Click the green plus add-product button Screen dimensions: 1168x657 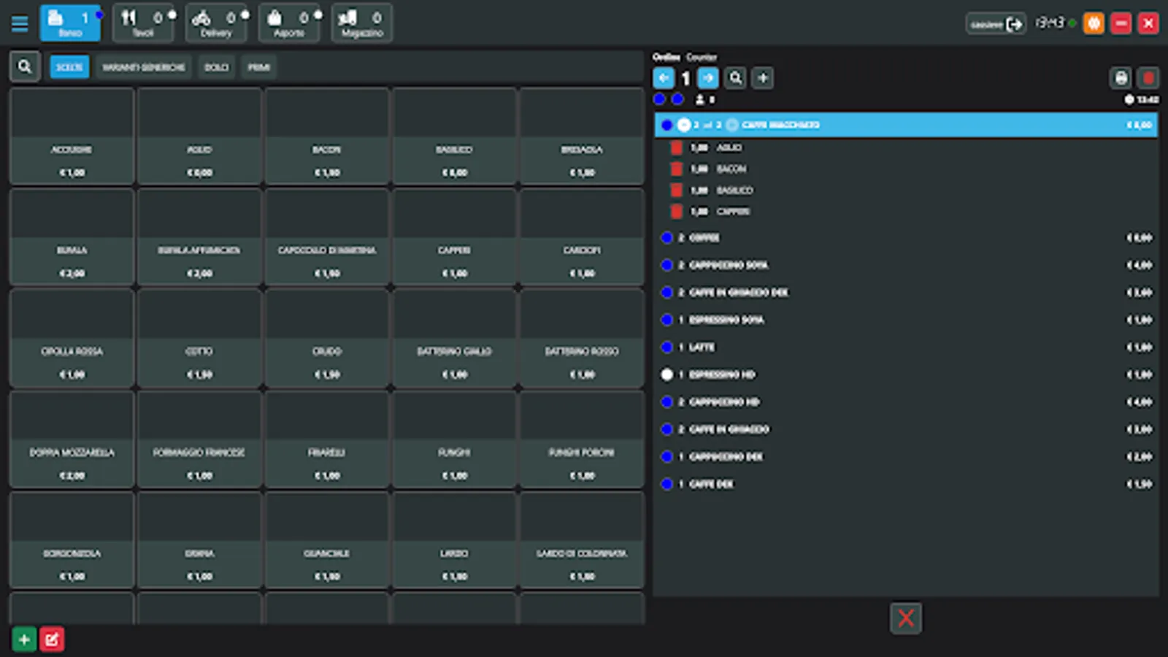click(24, 639)
